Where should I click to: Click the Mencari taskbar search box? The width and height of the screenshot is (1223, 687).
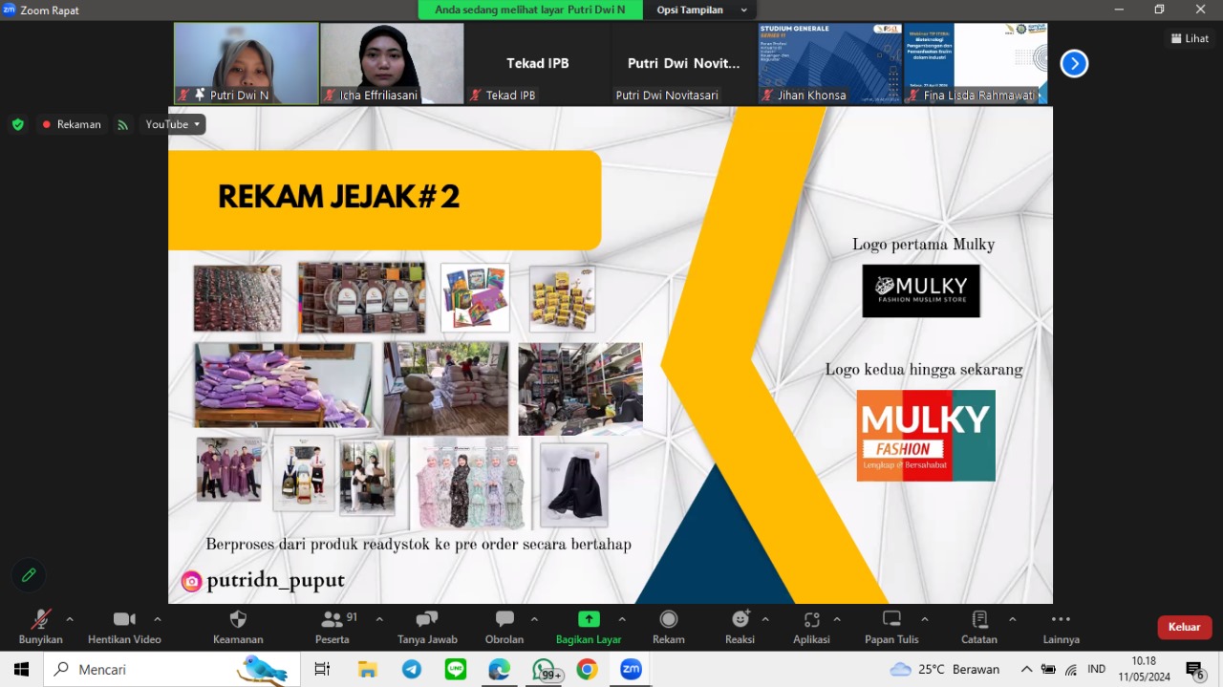172,669
